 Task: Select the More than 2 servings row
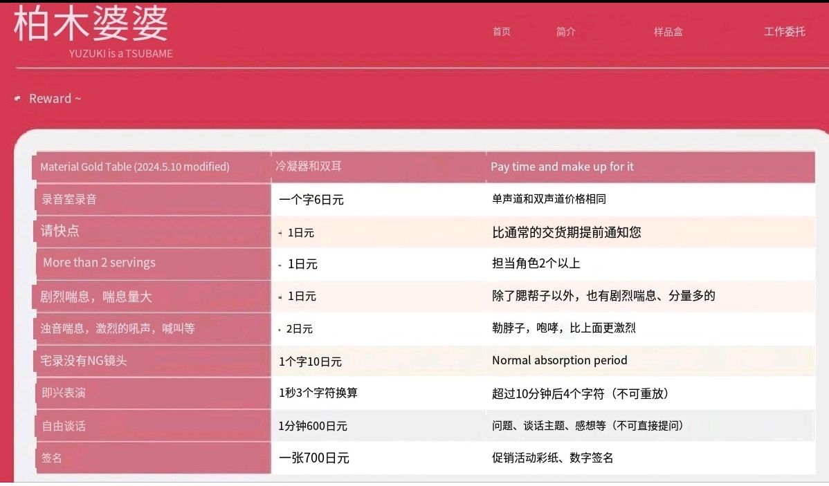point(99,263)
